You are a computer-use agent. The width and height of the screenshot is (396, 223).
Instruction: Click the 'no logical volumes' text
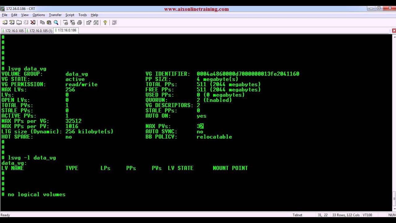pos(37,195)
